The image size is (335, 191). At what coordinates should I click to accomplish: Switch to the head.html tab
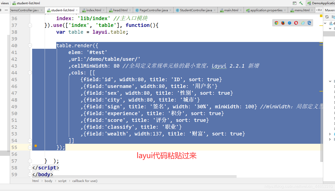click(120, 10)
